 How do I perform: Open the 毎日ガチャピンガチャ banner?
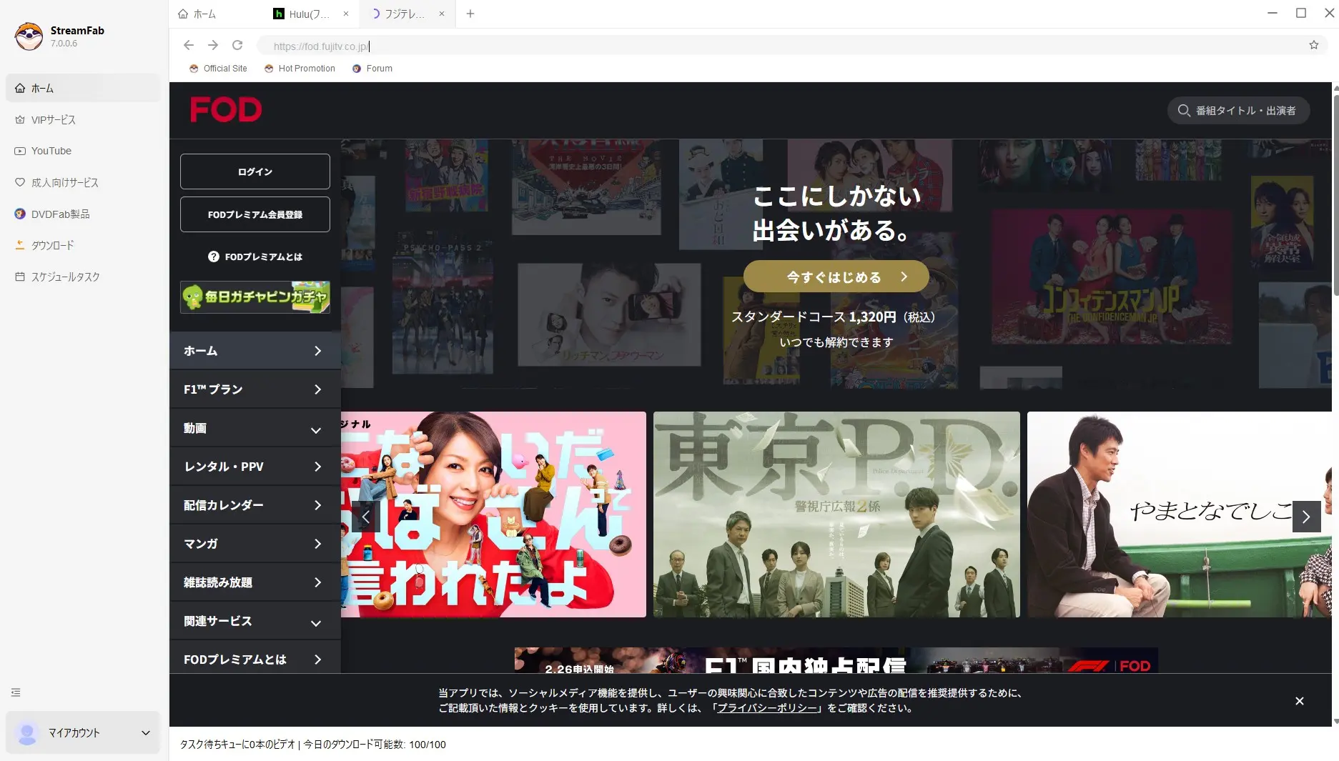click(255, 297)
